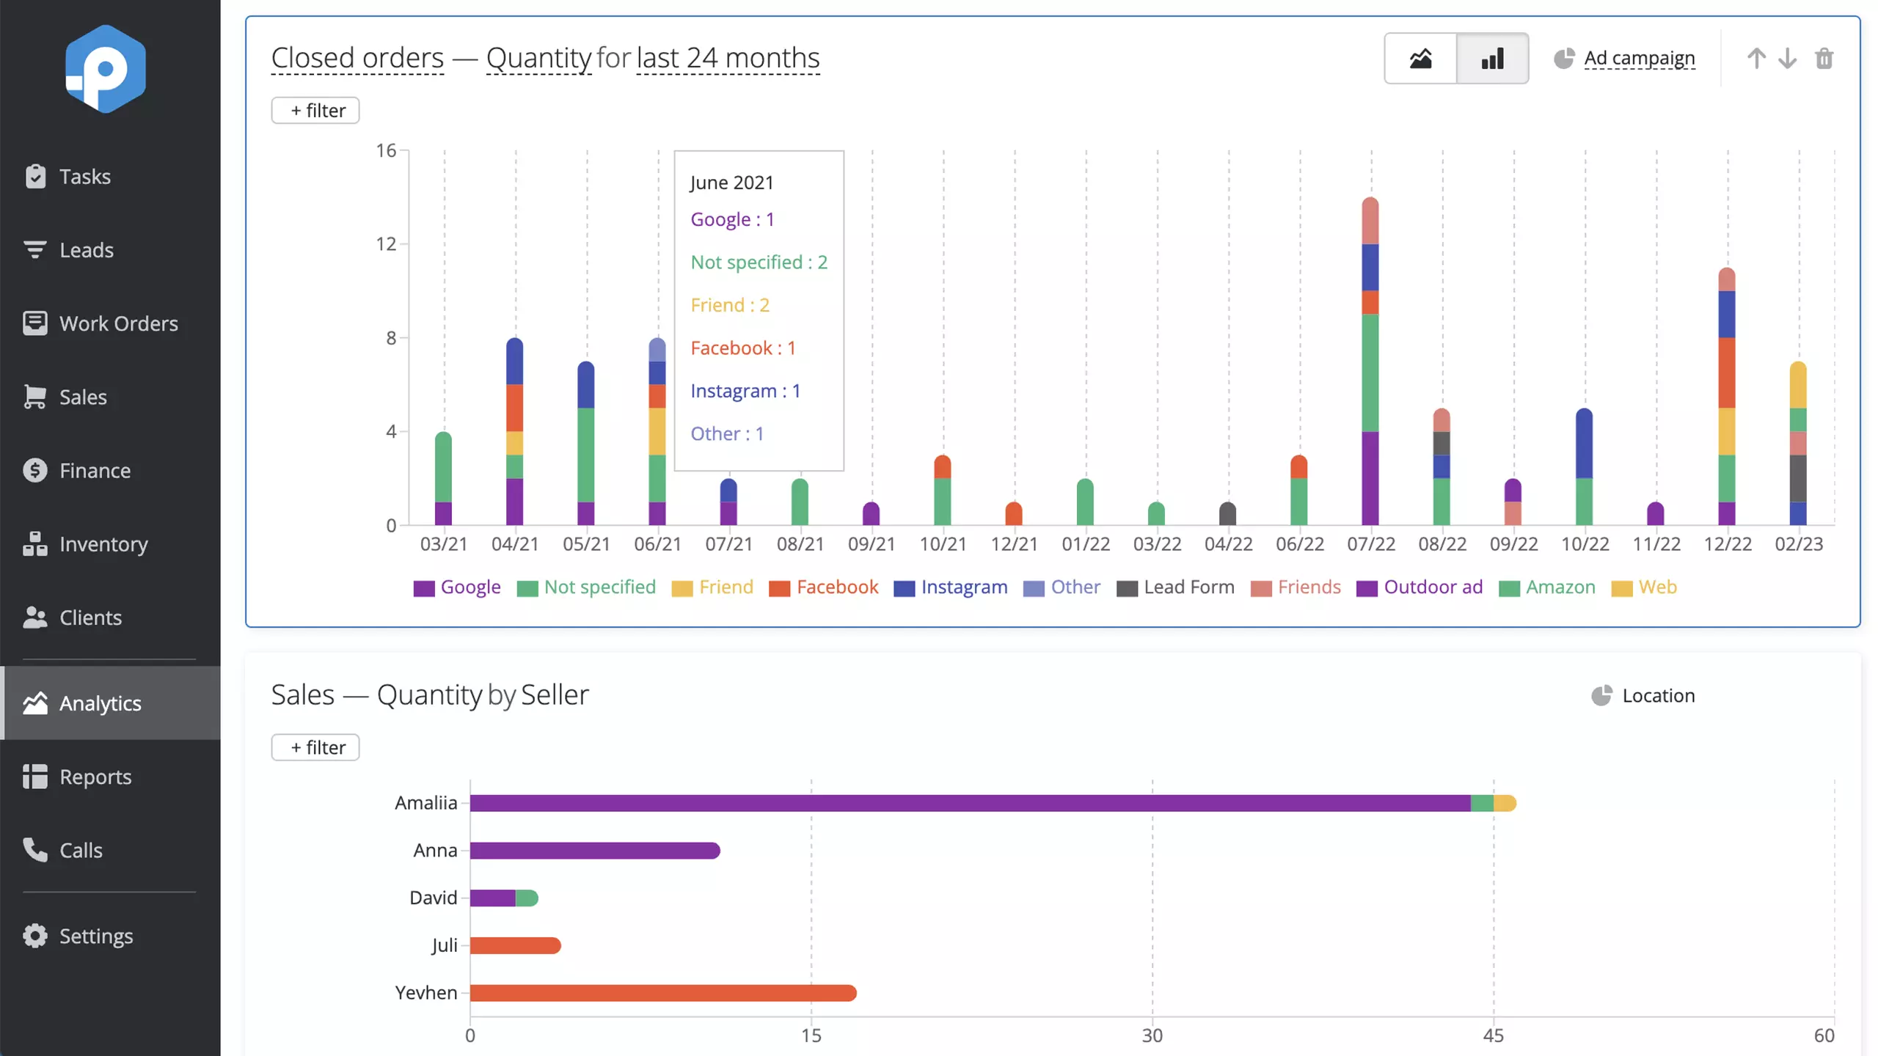The image size is (1878, 1056).
Task: Open the Clients people icon
Action: 35,617
